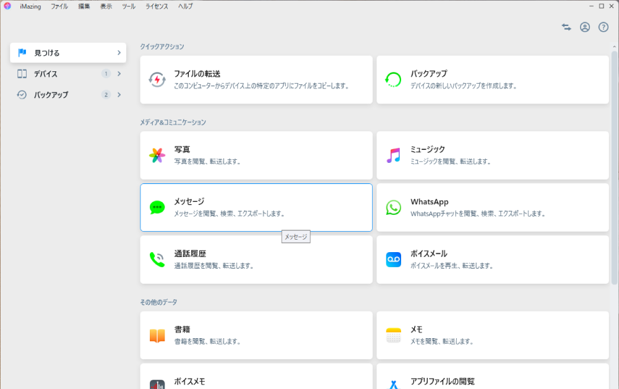
Task: Open the ツール menu
Action: click(129, 6)
